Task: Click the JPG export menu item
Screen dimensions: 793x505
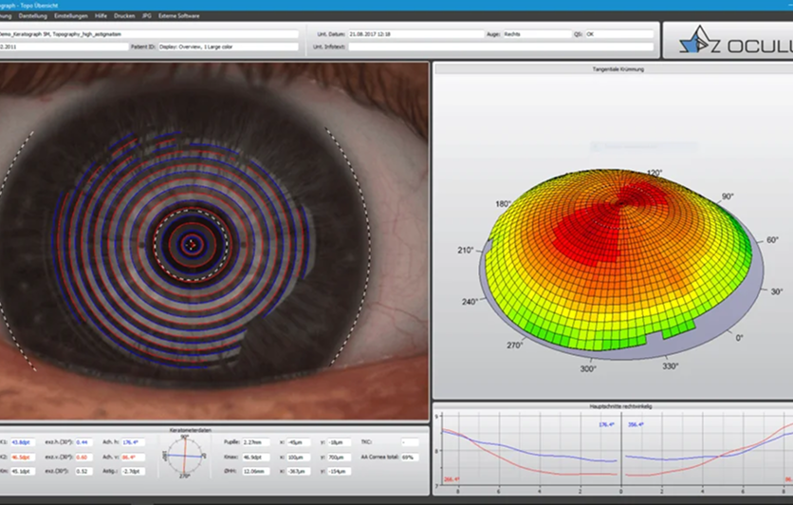Action: (147, 16)
